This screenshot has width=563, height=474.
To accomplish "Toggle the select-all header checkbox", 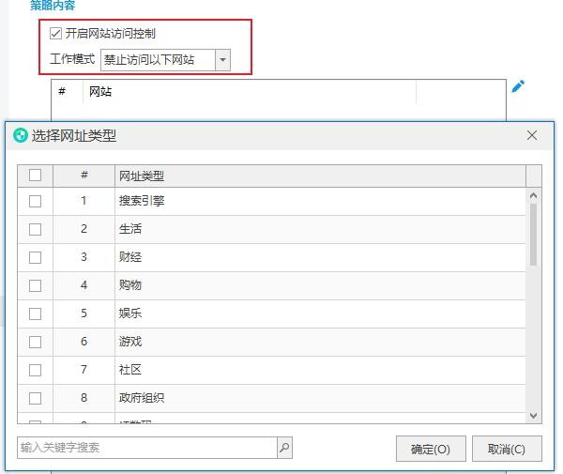I will click(35, 175).
